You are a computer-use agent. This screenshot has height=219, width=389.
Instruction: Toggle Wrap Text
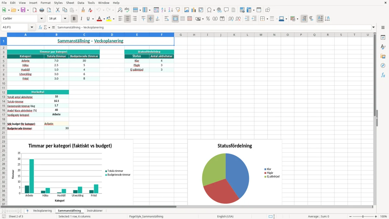[167, 19]
